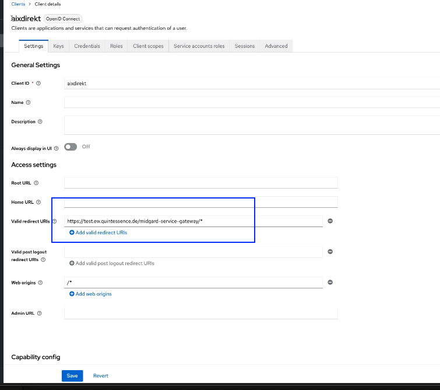The image size is (440, 390).
Task: Switch to the Credentials tab
Action: [87, 46]
